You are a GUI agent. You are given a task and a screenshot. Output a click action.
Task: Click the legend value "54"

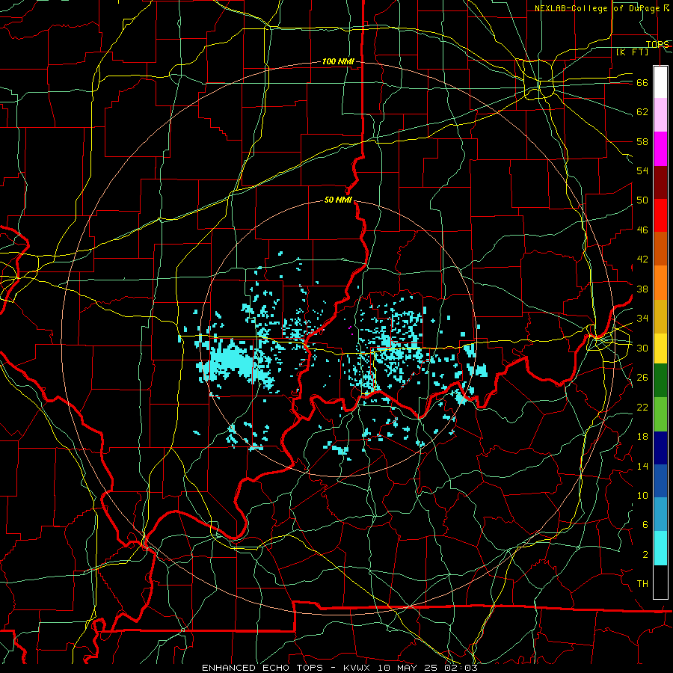click(642, 170)
